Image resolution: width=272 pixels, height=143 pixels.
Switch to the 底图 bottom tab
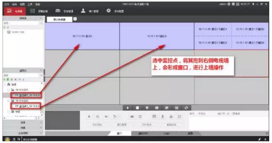pyautogui.click(x=190, y=133)
